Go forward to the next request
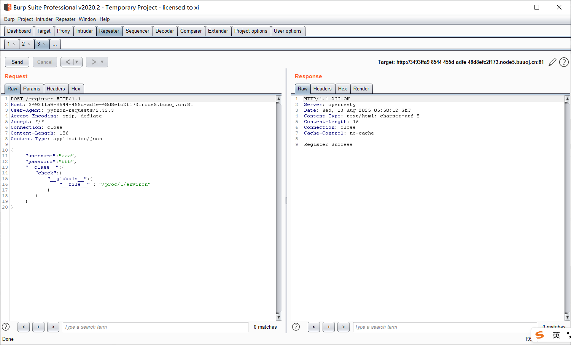The image size is (571, 345). coord(93,62)
